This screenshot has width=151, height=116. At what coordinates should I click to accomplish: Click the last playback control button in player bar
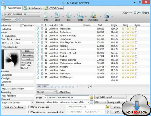[x=73, y=86]
